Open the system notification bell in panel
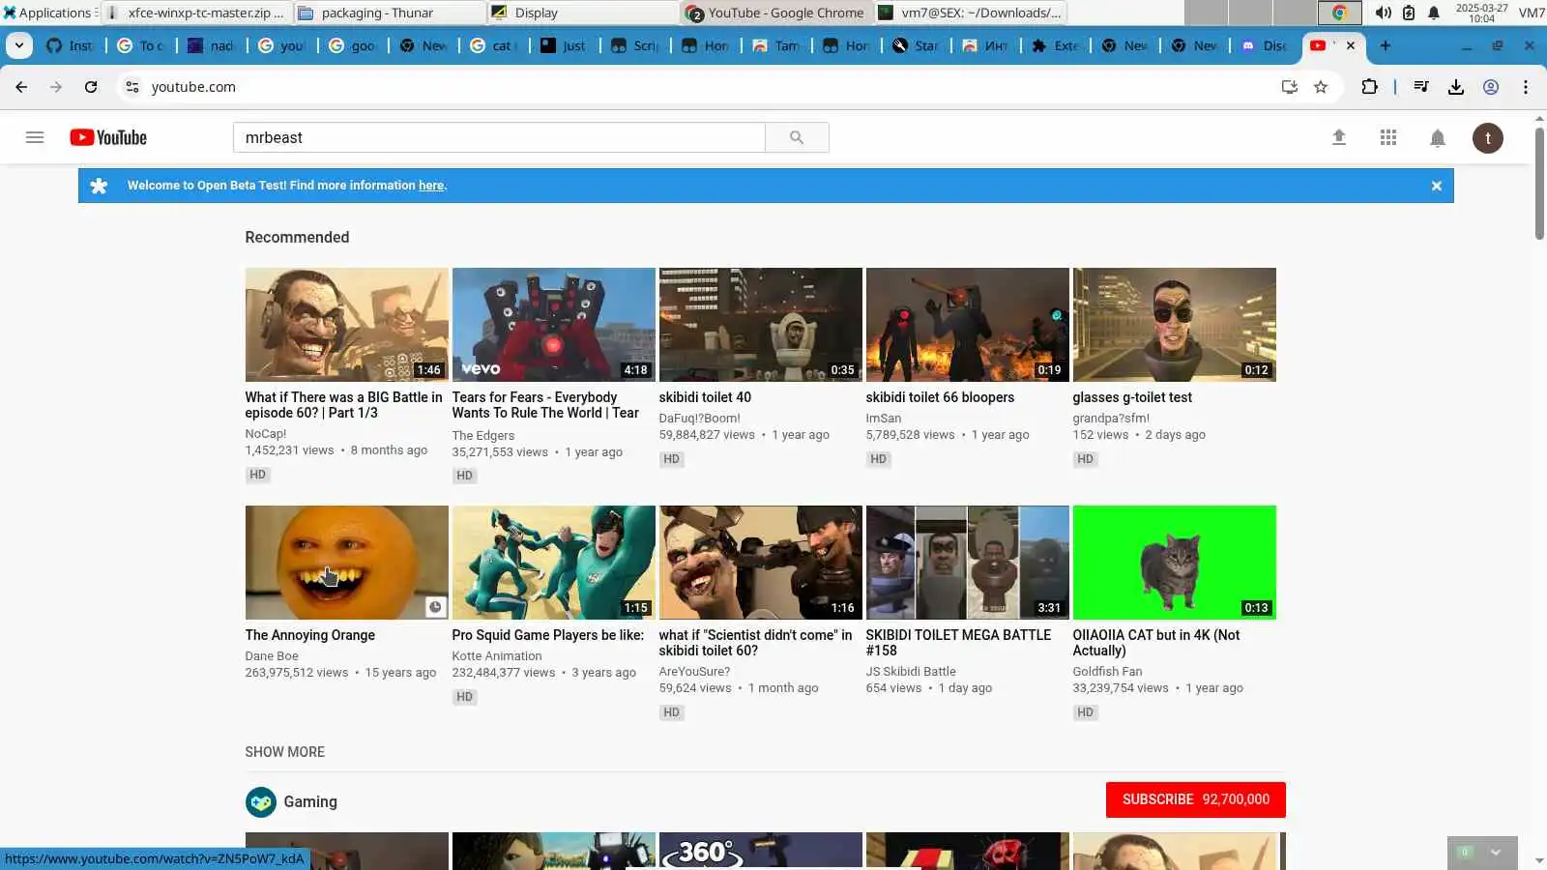This screenshot has width=1547, height=870. coord(1434,13)
